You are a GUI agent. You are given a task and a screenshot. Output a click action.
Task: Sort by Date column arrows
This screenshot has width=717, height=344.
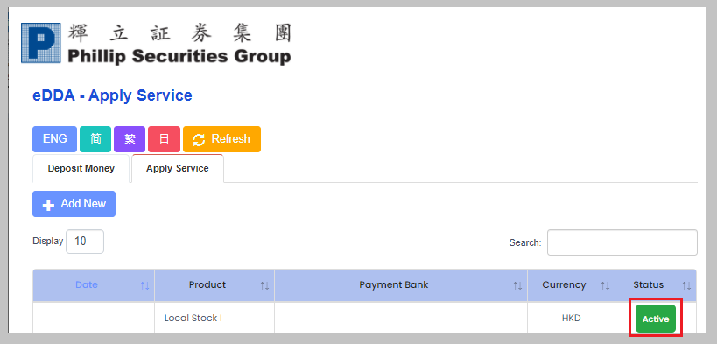point(145,285)
